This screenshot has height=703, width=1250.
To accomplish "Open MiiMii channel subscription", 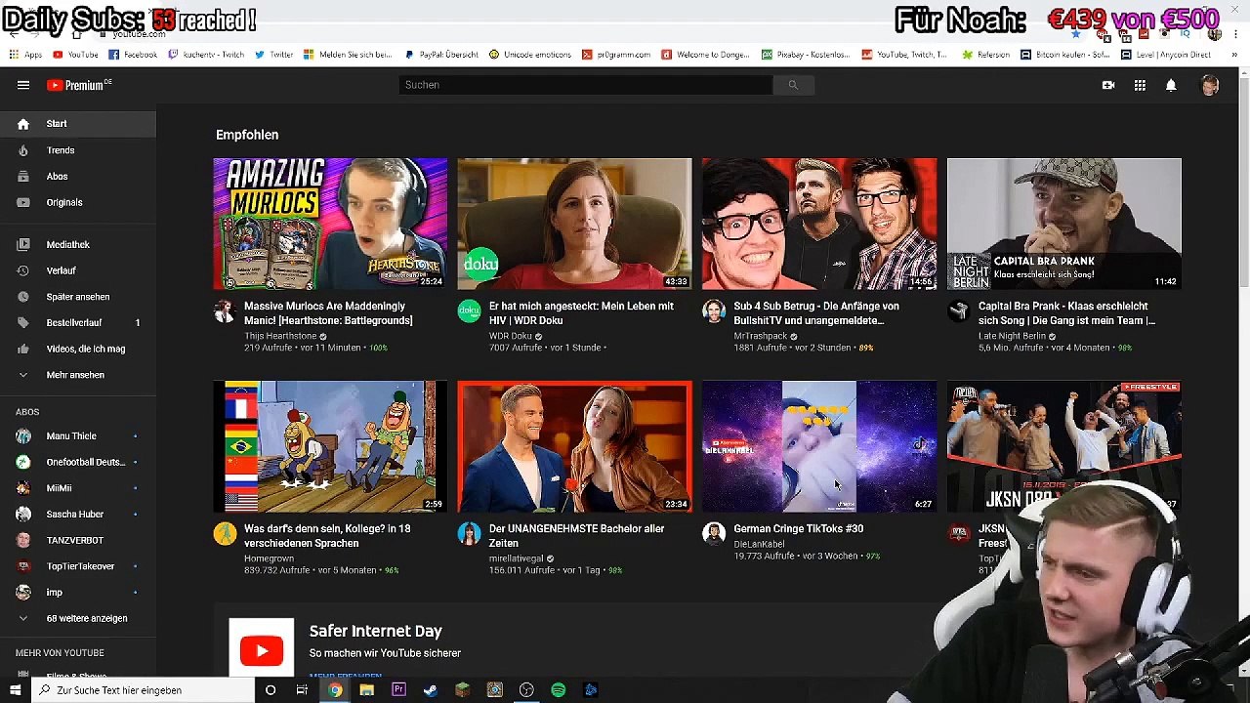I will [x=78, y=488].
